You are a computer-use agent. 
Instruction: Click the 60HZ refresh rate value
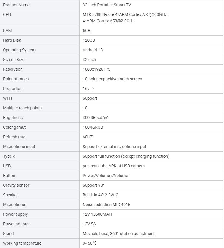click(x=88, y=137)
